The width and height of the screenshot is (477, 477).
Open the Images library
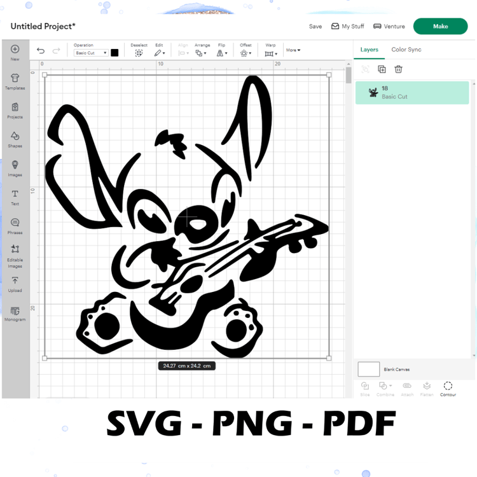pos(15,169)
